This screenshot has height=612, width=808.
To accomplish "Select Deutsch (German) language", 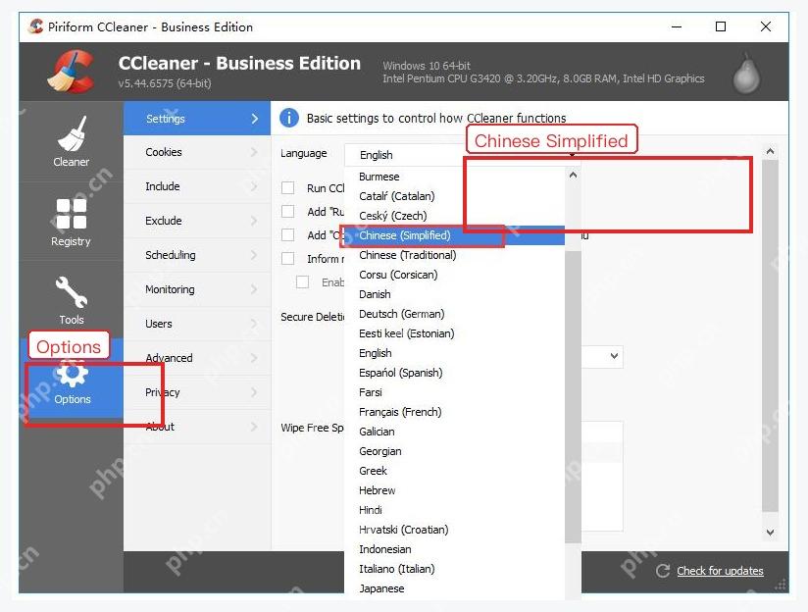I will (x=455, y=314).
